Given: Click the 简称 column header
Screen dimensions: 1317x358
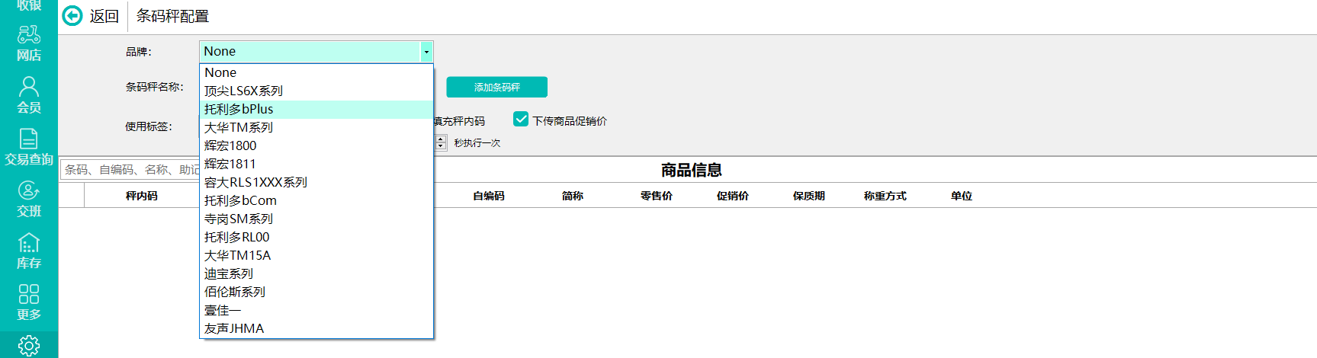Looking at the screenshot, I should click(x=573, y=196).
